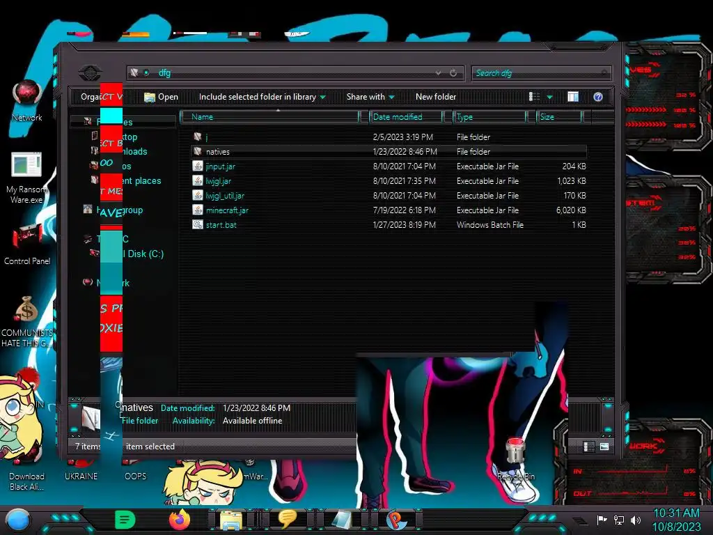Screen dimensions: 713x535
Task: Click the refresh button in the address bar
Action: tap(453, 72)
